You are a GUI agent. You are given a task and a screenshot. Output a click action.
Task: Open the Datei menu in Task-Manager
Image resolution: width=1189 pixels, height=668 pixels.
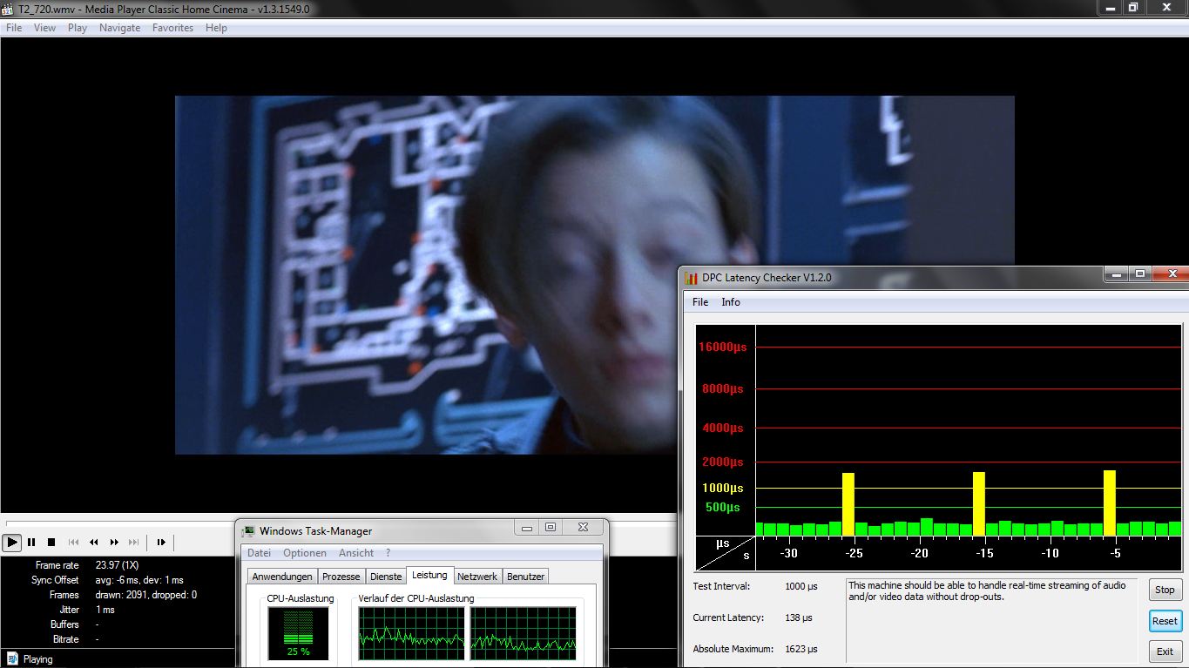point(259,553)
